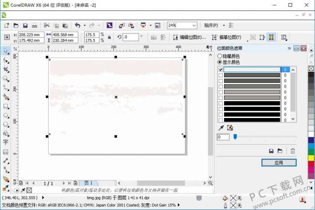Uncheck the first color mask checkbox
315x210 pixels.
[221, 70]
